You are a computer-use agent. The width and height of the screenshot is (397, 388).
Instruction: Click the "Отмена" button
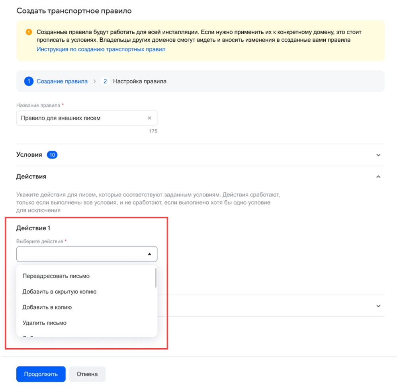point(87,374)
